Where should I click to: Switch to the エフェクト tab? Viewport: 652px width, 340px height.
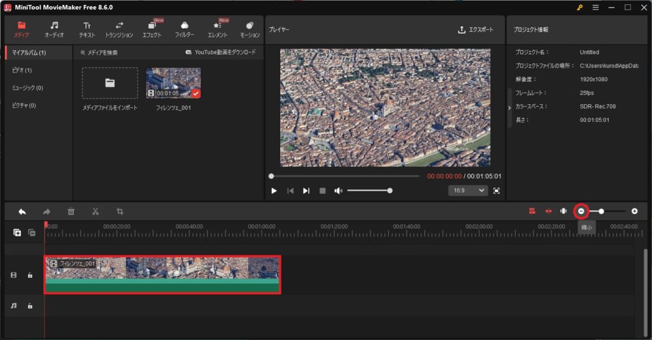click(x=152, y=30)
